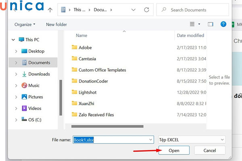The image size is (242, 161).
Task: Sort by the Date modified column header
Action: (x=190, y=35)
